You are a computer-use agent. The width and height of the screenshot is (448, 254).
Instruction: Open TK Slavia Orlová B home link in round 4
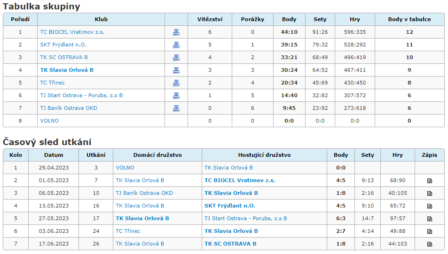point(140,206)
